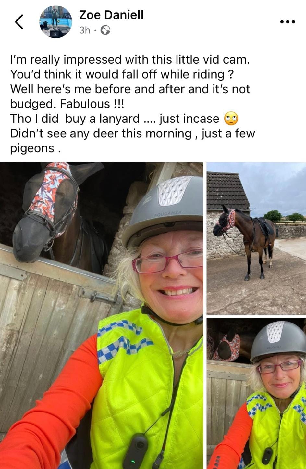This screenshot has width=306, height=469.
Task: Open the small after-ride selfie photo
Action: [x=256, y=393]
